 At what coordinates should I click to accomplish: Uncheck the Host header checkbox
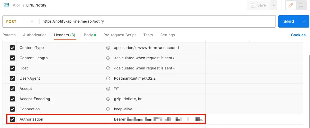pos(12,68)
